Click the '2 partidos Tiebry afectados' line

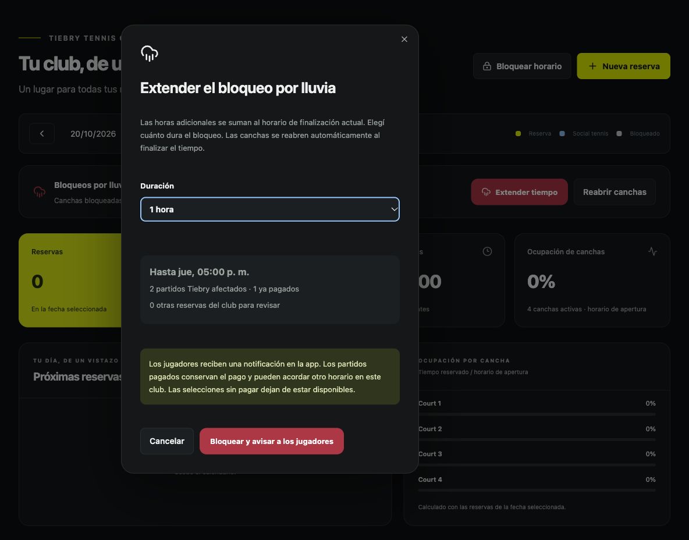click(198, 289)
